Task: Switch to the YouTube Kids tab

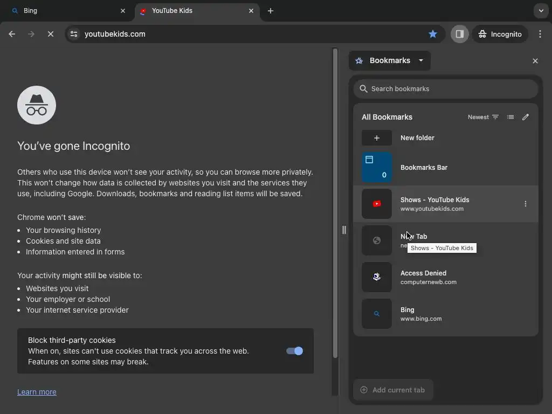Action: (x=197, y=11)
